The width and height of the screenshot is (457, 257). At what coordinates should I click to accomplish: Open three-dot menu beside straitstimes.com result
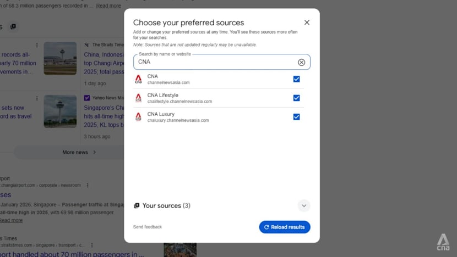[91, 245]
